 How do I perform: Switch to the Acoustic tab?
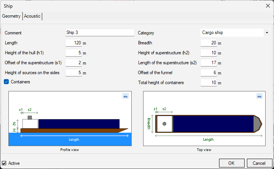click(x=32, y=16)
